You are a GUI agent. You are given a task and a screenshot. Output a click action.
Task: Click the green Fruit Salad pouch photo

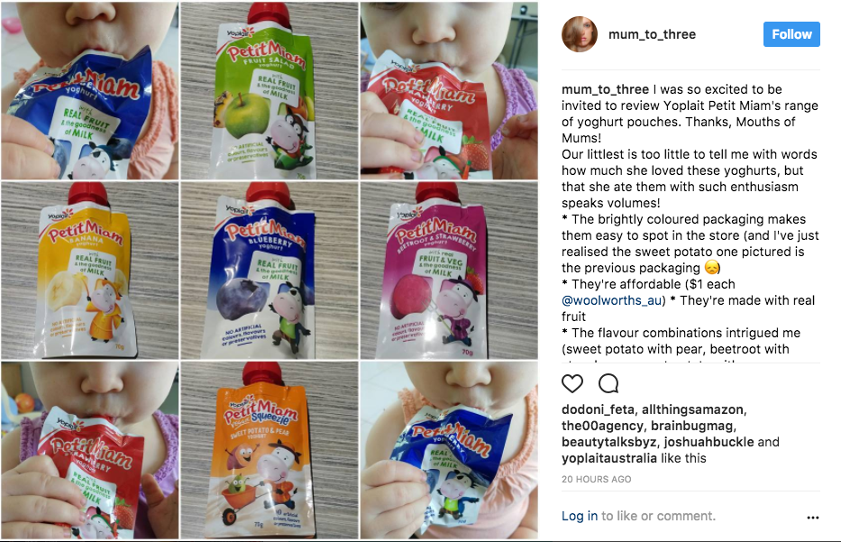pos(270,90)
